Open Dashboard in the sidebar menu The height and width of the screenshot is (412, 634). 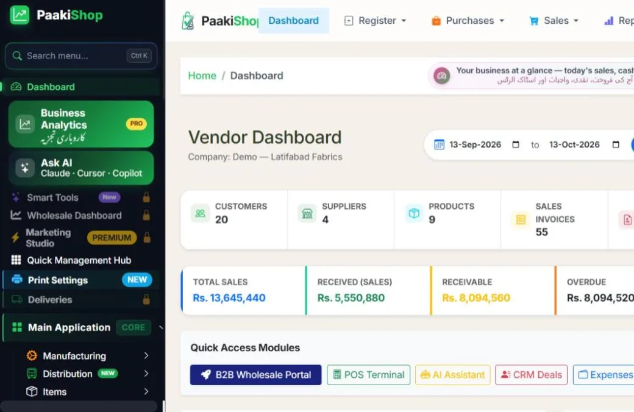81,87
